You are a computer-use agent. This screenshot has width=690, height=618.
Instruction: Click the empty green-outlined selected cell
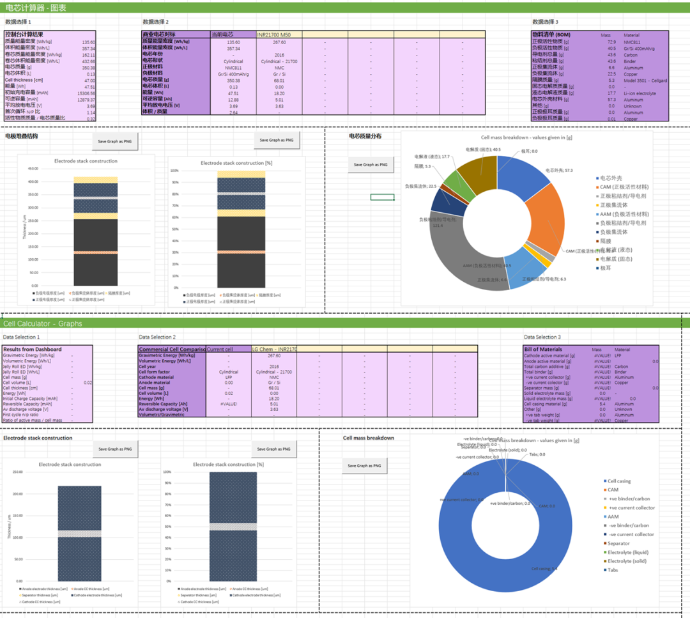point(382,197)
